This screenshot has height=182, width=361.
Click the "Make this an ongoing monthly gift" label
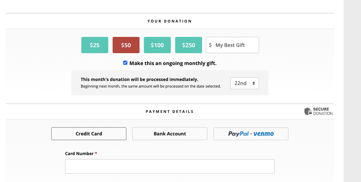point(173,63)
